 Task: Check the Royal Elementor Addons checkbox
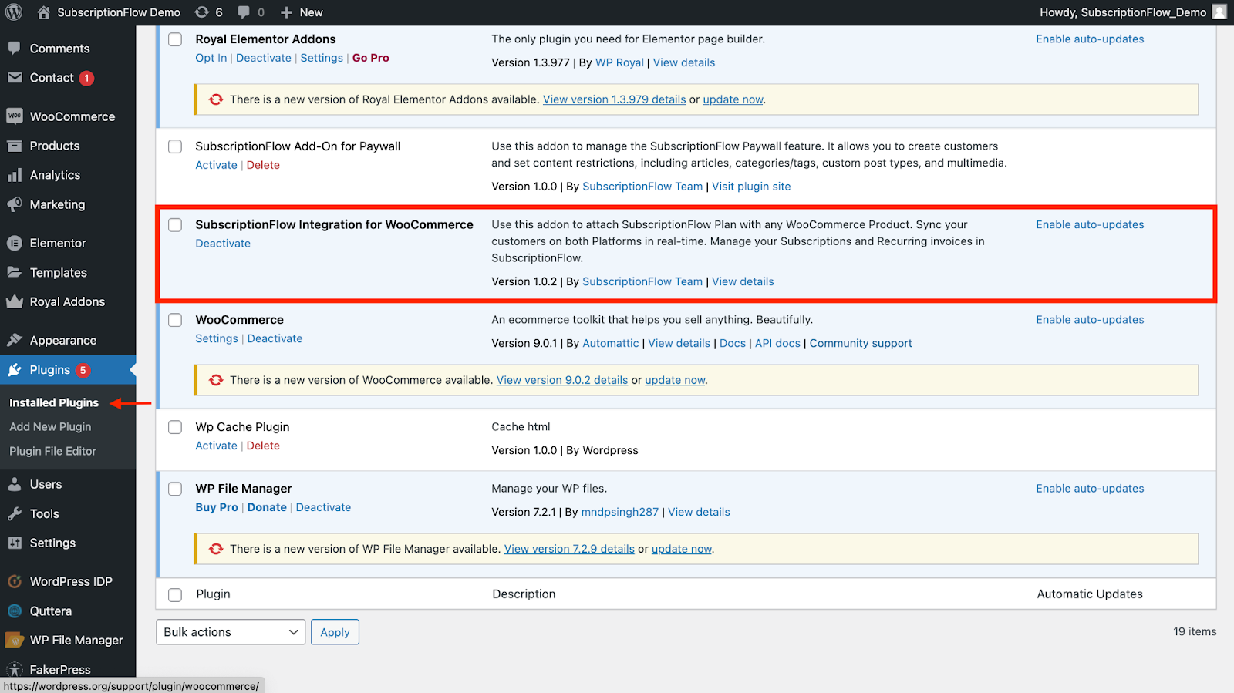coord(175,39)
